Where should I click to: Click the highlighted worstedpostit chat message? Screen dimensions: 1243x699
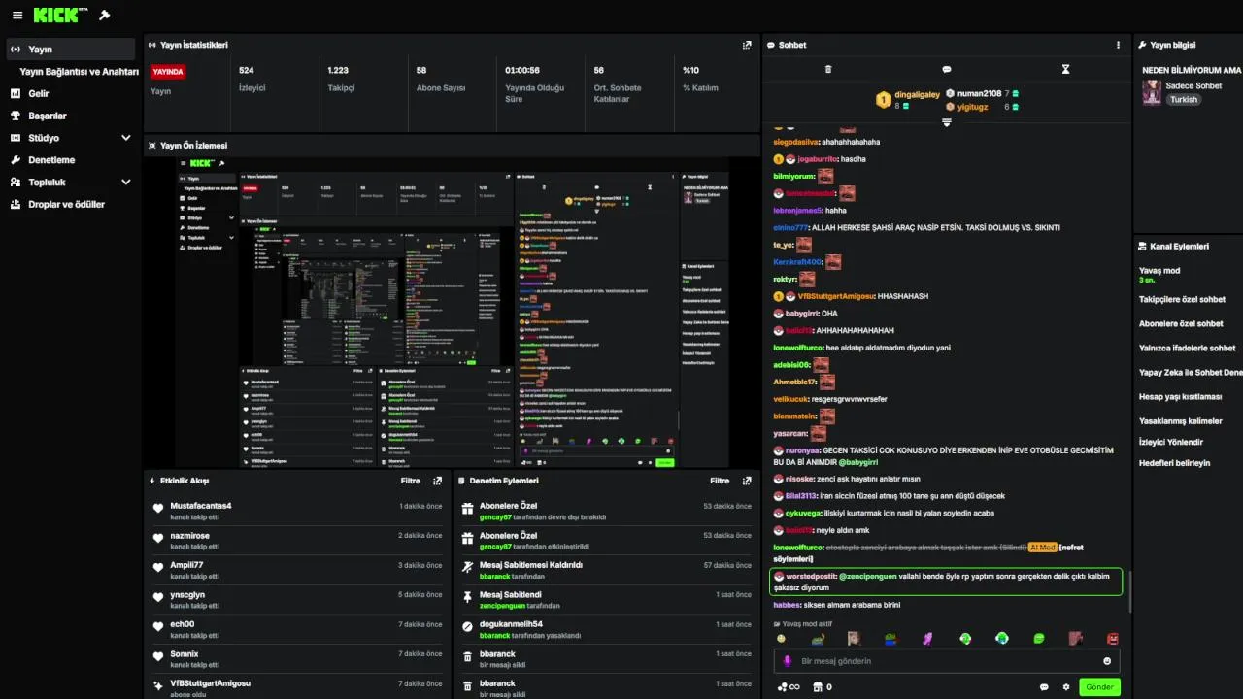click(x=946, y=582)
